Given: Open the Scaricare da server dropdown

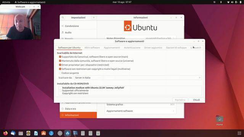Looking at the screenshot, I should 138,78.
